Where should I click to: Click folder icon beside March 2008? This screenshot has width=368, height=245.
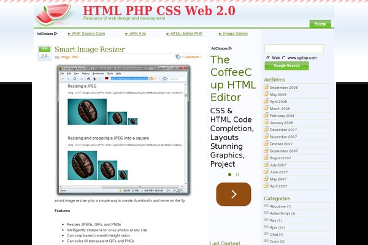pos(266,108)
